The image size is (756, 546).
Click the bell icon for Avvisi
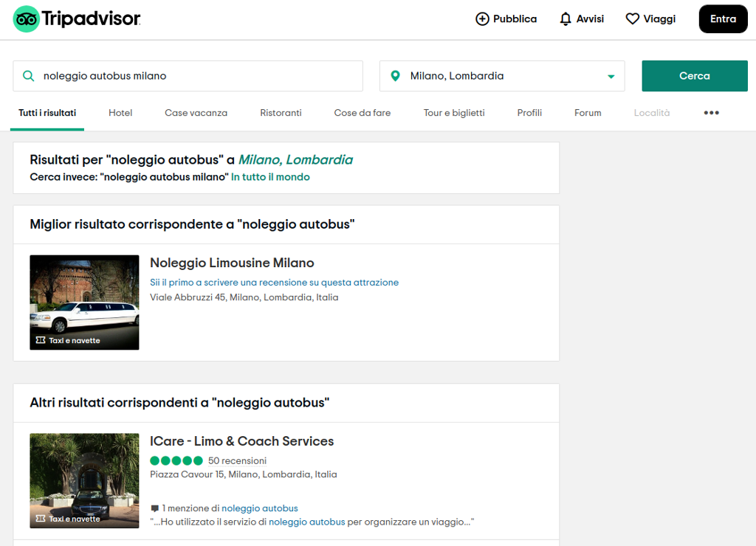[x=566, y=18]
